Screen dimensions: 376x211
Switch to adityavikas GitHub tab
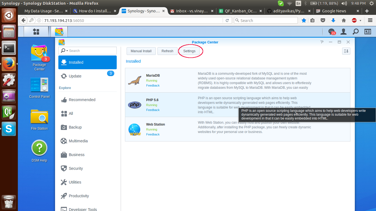point(289,11)
